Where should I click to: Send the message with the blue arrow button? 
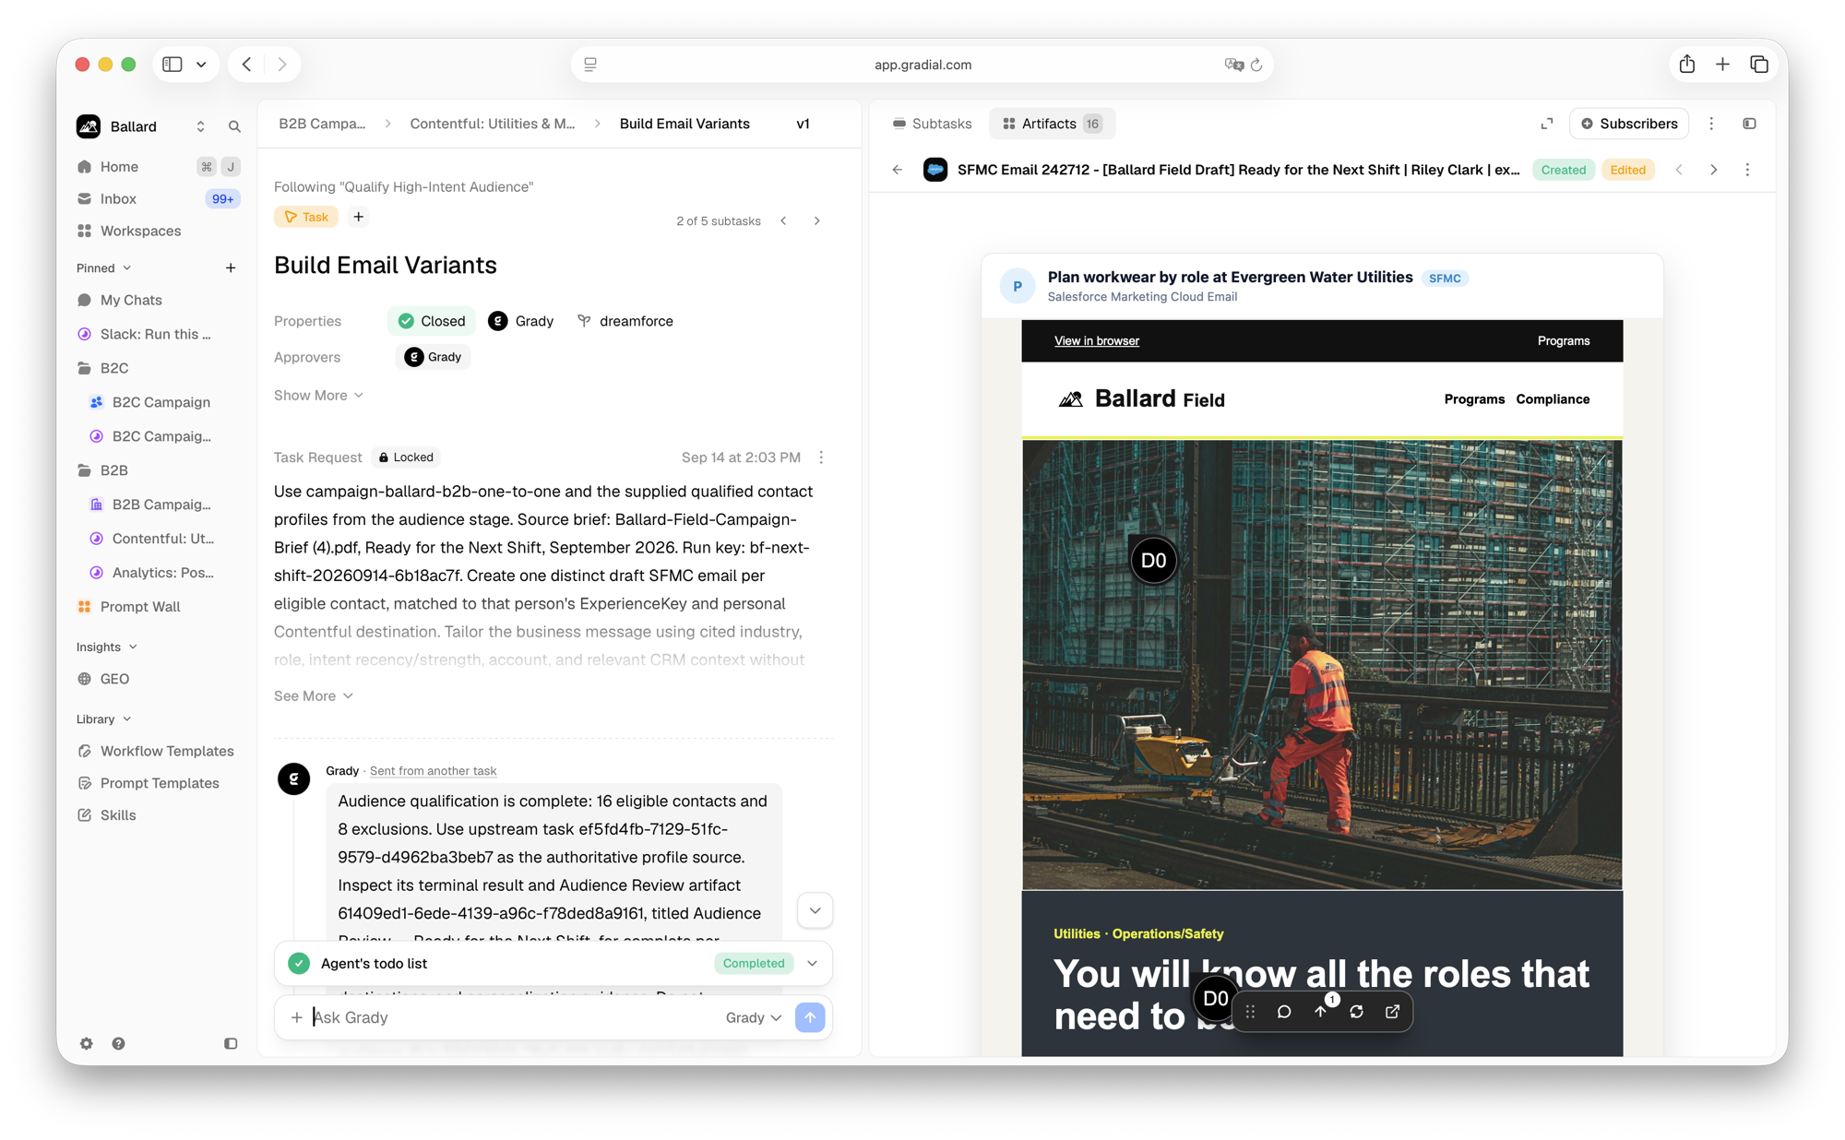[810, 1017]
